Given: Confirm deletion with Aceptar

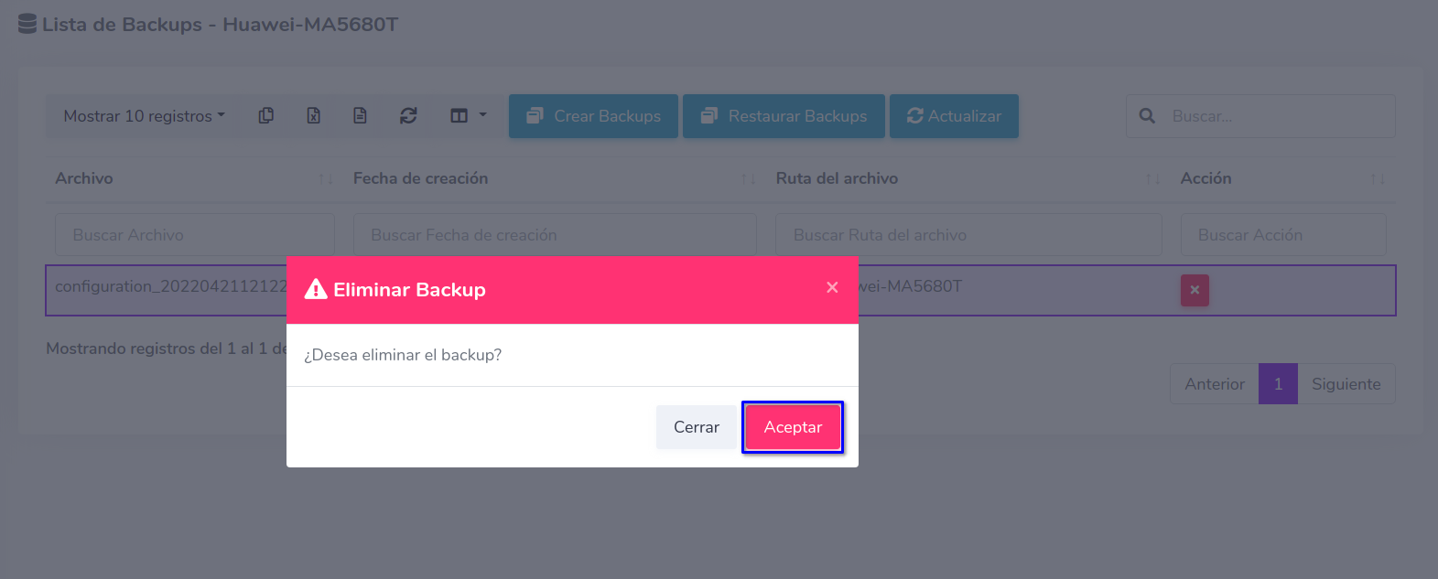Looking at the screenshot, I should pos(793,427).
